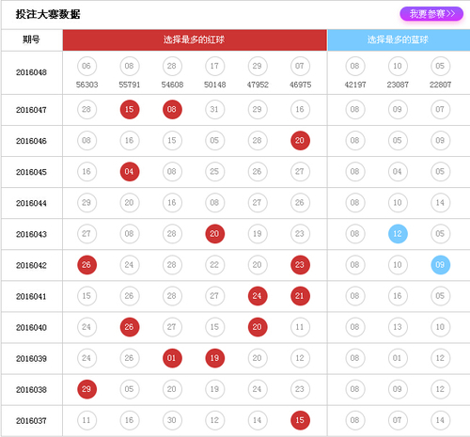Click the purple 我要参赛>> button
Screen dimensions: 470x437
[x=431, y=14]
